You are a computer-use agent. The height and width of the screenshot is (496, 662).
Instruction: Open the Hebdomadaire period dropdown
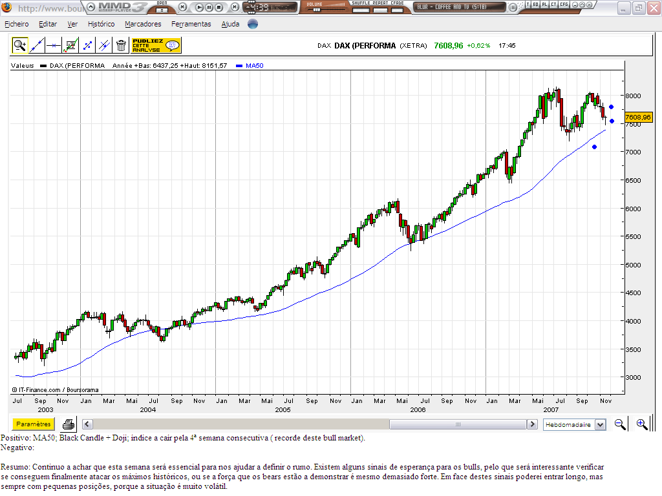[574, 424]
